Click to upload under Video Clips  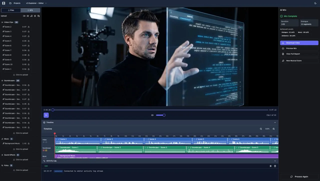pyautogui.click(x=20, y=75)
